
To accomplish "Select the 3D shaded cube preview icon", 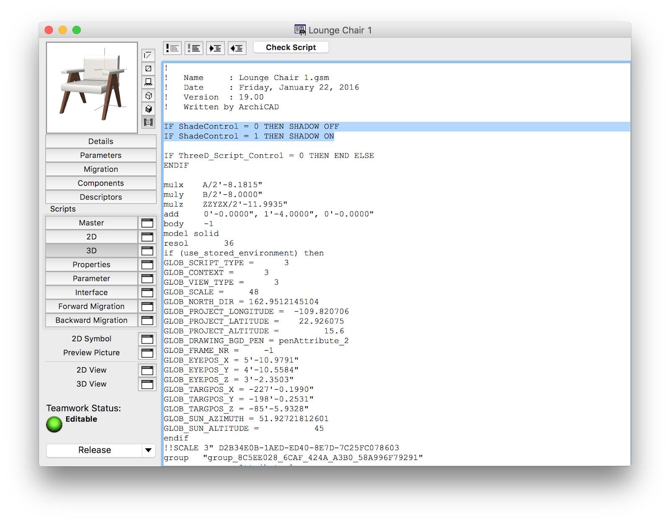I will coord(148,109).
